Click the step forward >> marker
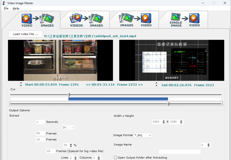Image resolution: width=231 pixels, height=160 pixels. click(x=140, y=85)
